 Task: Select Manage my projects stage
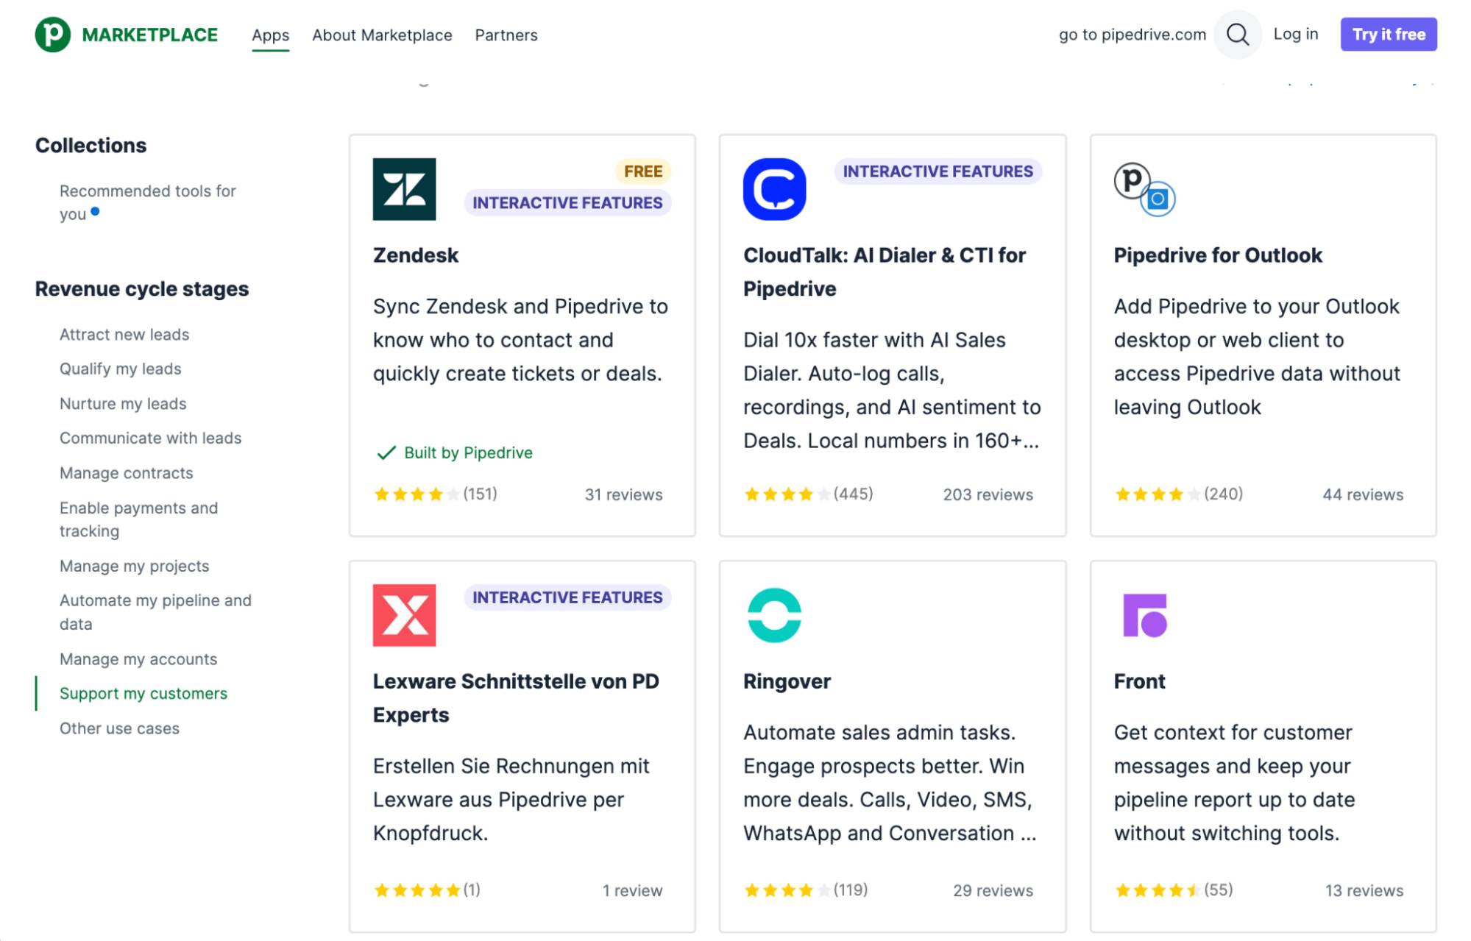134,566
